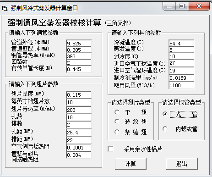Viewport: 212px width, 177px height.
Task: Focus the 铜管导热率 field showing 393
Action: click(x=79, y=56)
